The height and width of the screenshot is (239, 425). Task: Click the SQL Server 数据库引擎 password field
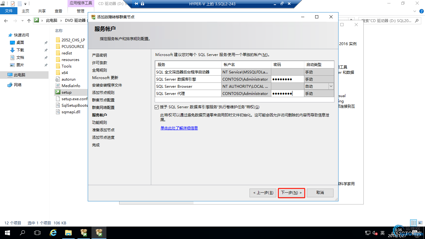[x=287, y=79]
